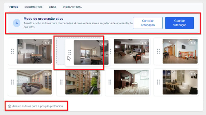Viewport: 206px width, 115px height.
Task: Select the dragged photo thumbnail 3/8
Action: click(91, 53)
